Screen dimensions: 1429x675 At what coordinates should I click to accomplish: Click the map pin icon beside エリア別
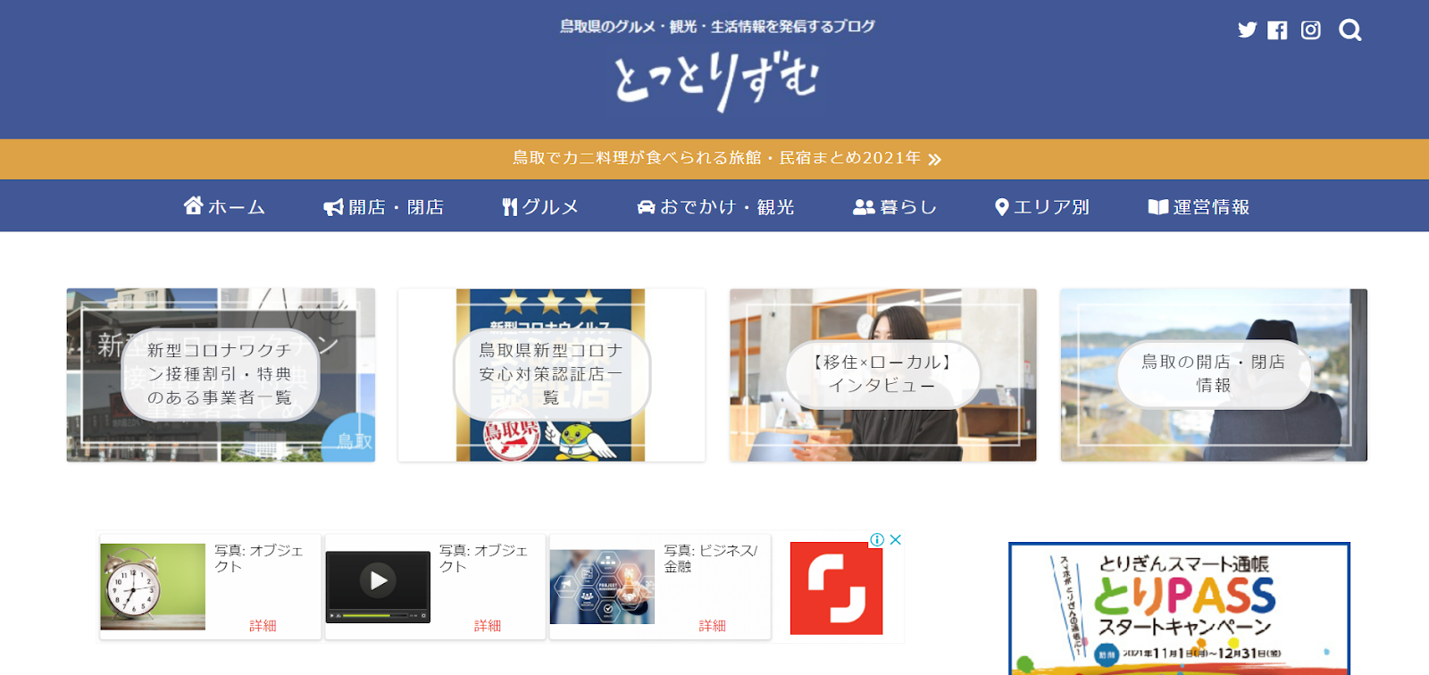(x=1002, y=207)
